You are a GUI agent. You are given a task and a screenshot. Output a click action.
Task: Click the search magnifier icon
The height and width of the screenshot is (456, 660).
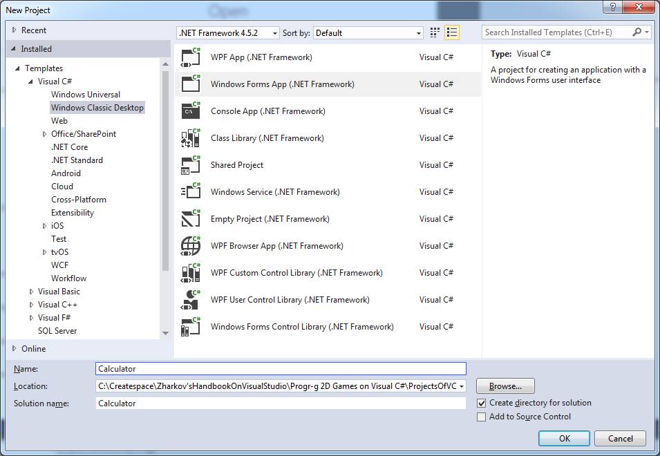[x=637, y=32]
